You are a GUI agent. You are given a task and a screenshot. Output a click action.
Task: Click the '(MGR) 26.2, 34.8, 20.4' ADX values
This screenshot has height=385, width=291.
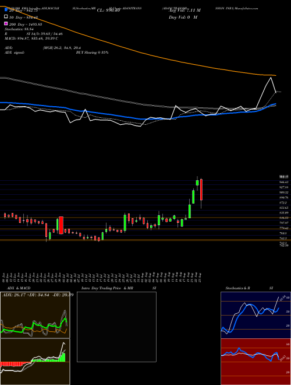tap(62, 48)
